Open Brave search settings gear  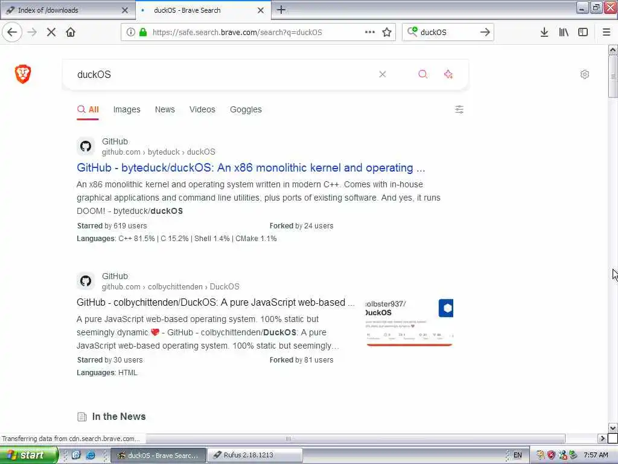[584, 74]
